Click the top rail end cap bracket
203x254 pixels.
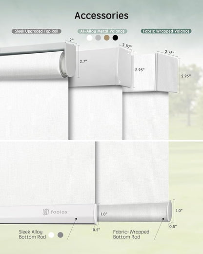(x=70, y=60)
